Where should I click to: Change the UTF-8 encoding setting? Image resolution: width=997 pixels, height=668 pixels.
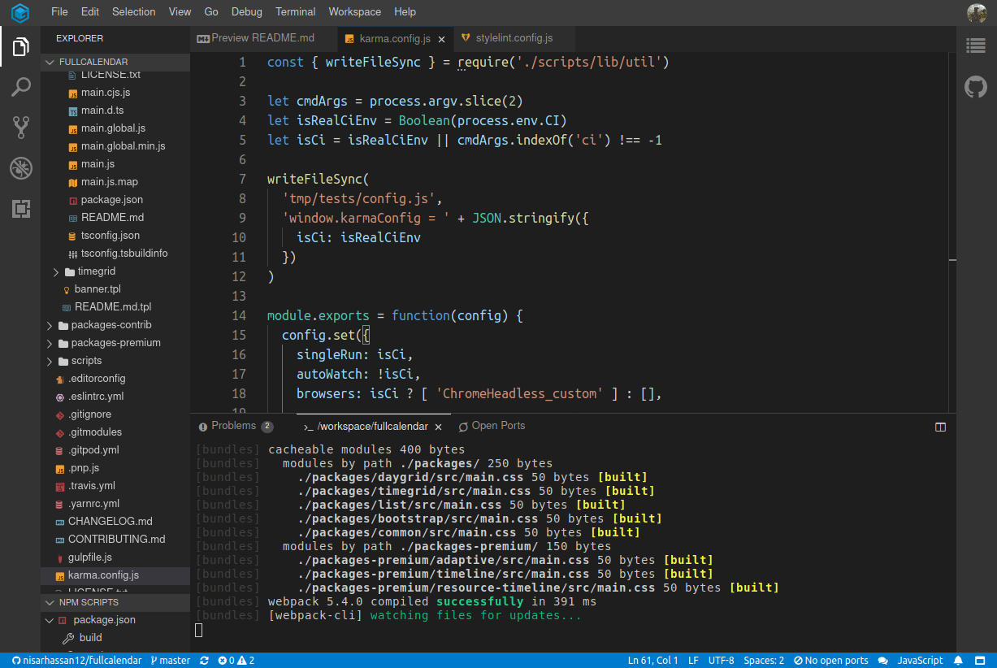tap(721, 661)
